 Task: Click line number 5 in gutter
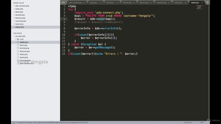64,19
